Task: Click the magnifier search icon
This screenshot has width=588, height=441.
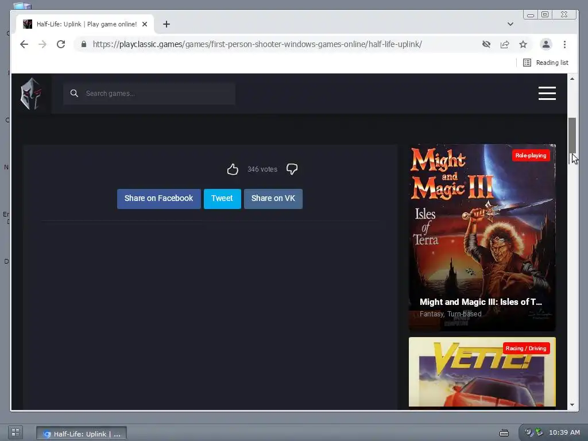Action: tap(74, 94)
